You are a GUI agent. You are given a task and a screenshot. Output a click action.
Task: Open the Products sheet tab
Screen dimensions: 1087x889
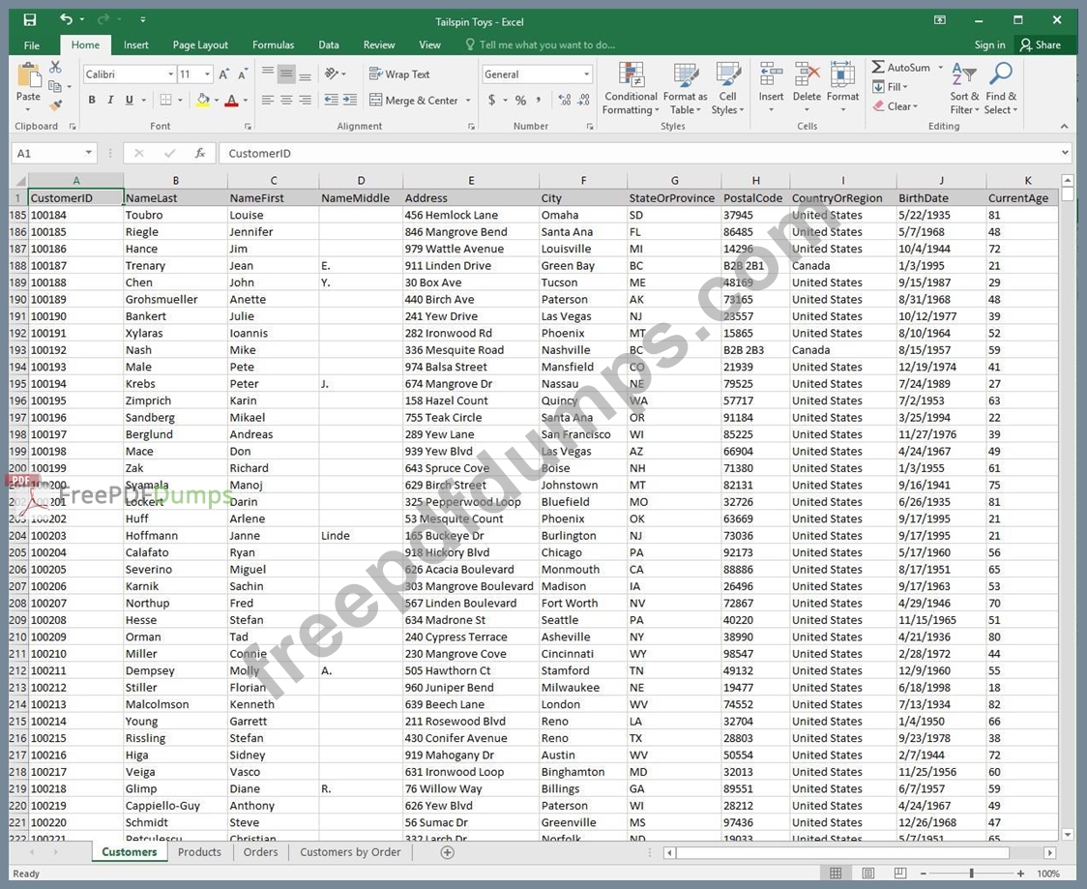[199, 852]
